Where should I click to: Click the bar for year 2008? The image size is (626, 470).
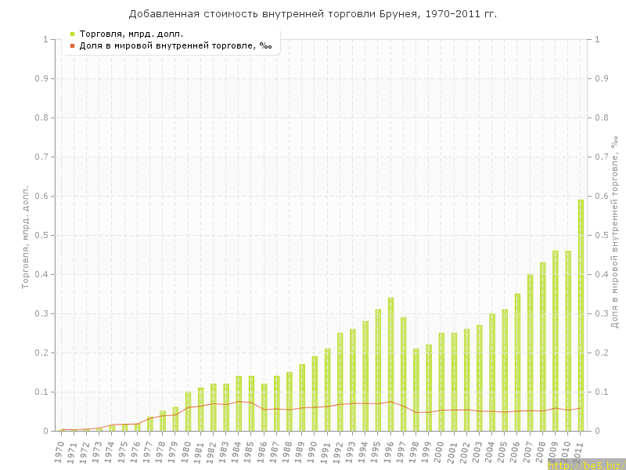542,346
